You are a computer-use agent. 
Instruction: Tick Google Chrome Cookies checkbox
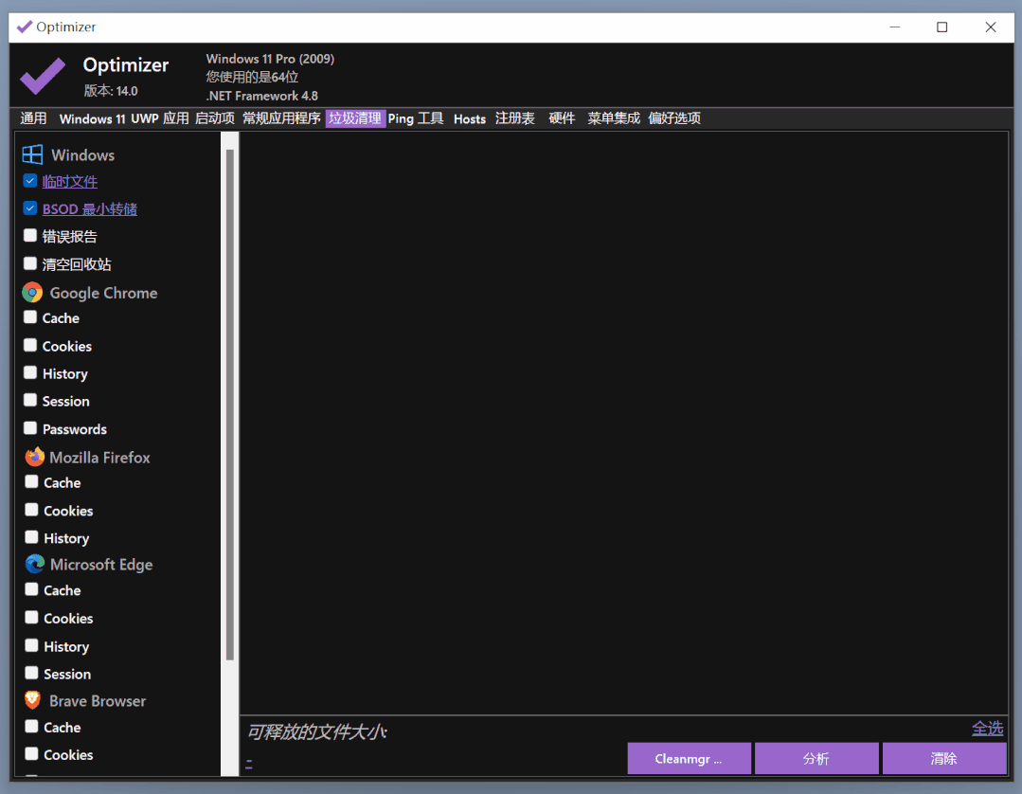point(30,345)
